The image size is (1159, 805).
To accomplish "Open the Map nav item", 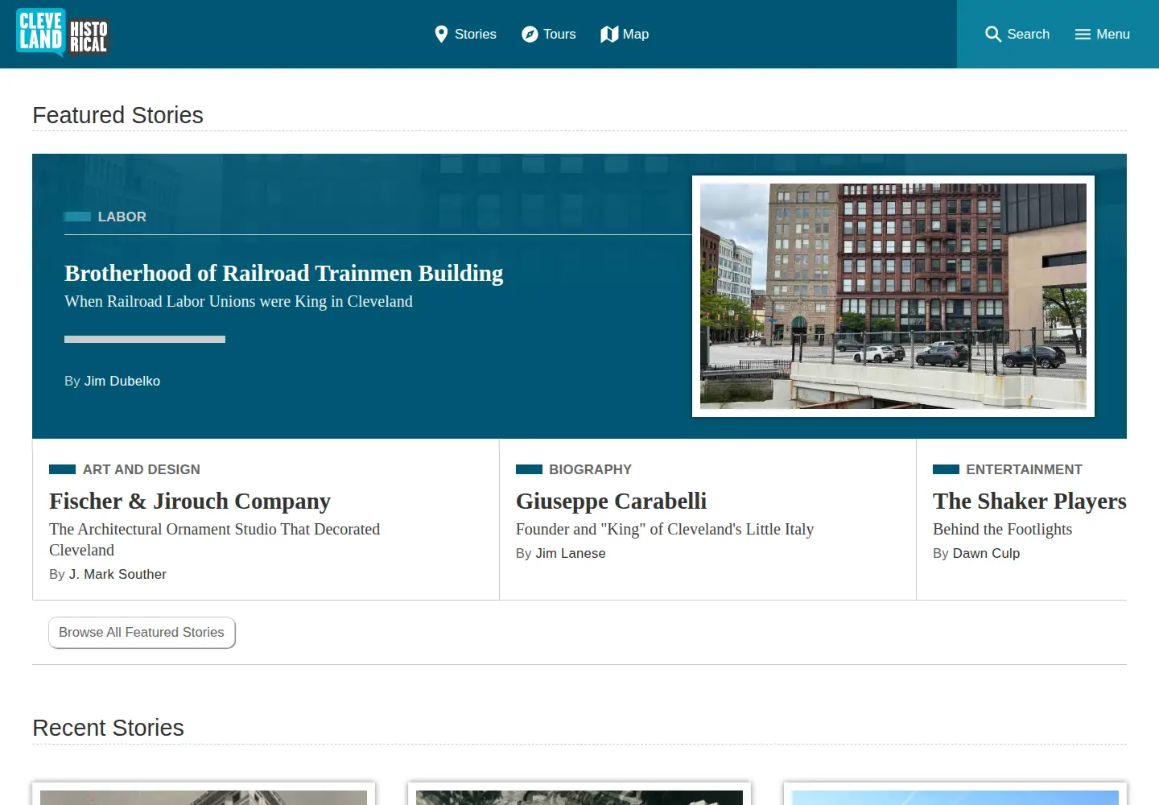I will tap(625, 34).
